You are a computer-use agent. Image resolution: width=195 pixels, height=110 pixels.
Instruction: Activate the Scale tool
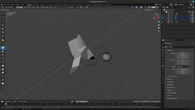pos(3,28)
